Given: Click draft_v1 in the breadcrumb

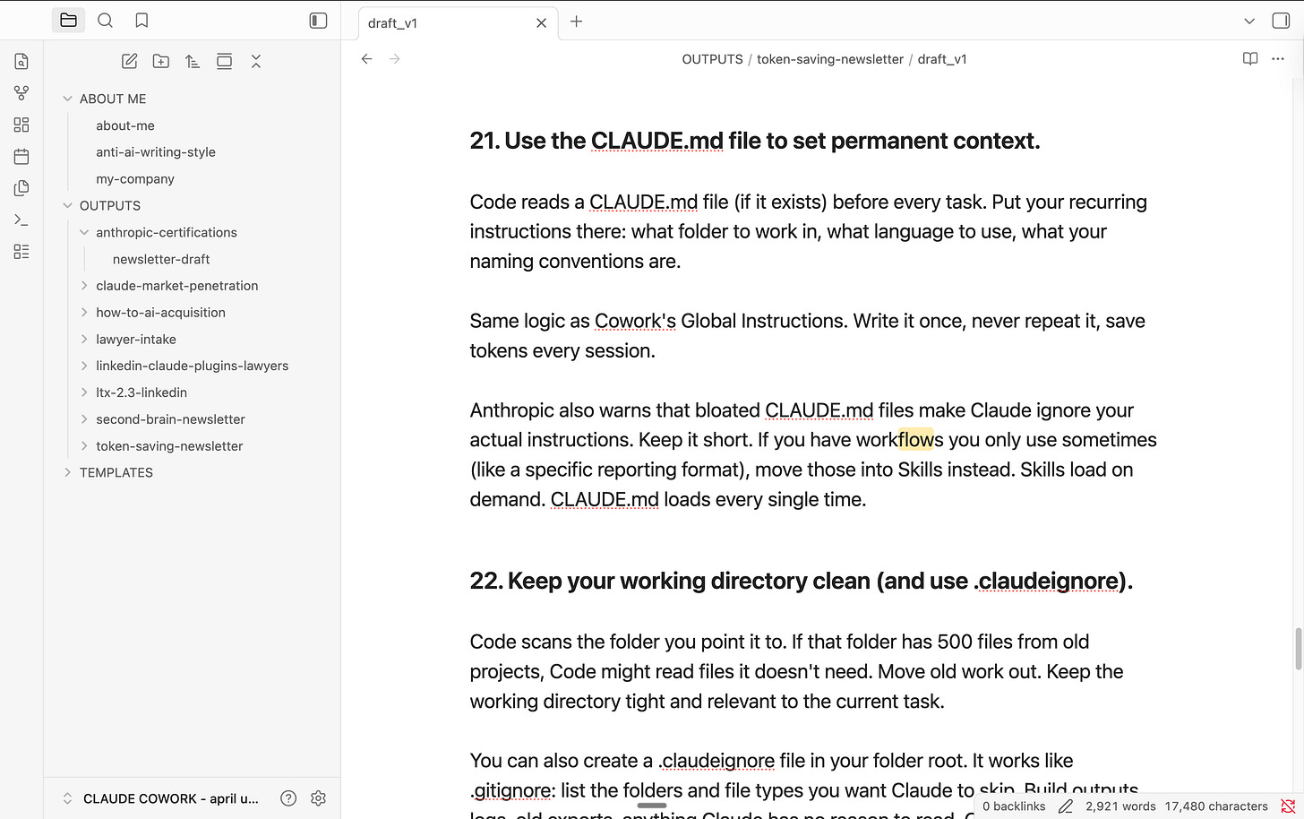Looking at the screenshot, I should pos(942,59).
